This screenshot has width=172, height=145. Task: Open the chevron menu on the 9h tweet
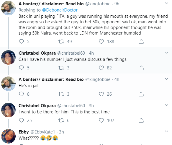tap(166, 3)
